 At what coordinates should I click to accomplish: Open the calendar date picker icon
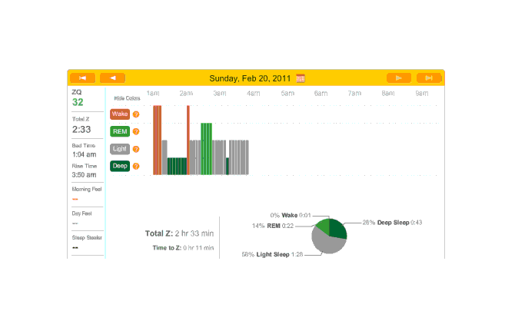click(x=301, y=78)
